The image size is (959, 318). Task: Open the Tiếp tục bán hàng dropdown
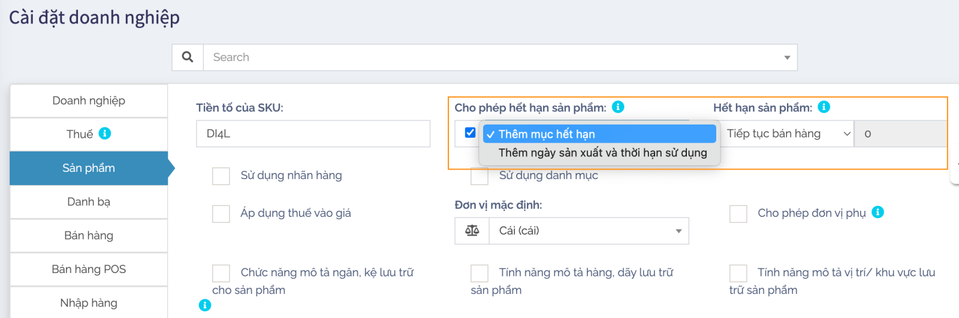(x=786, y=134)
